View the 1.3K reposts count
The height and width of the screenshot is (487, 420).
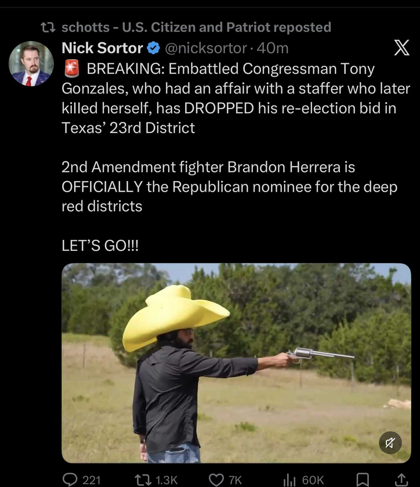point(166,480)
